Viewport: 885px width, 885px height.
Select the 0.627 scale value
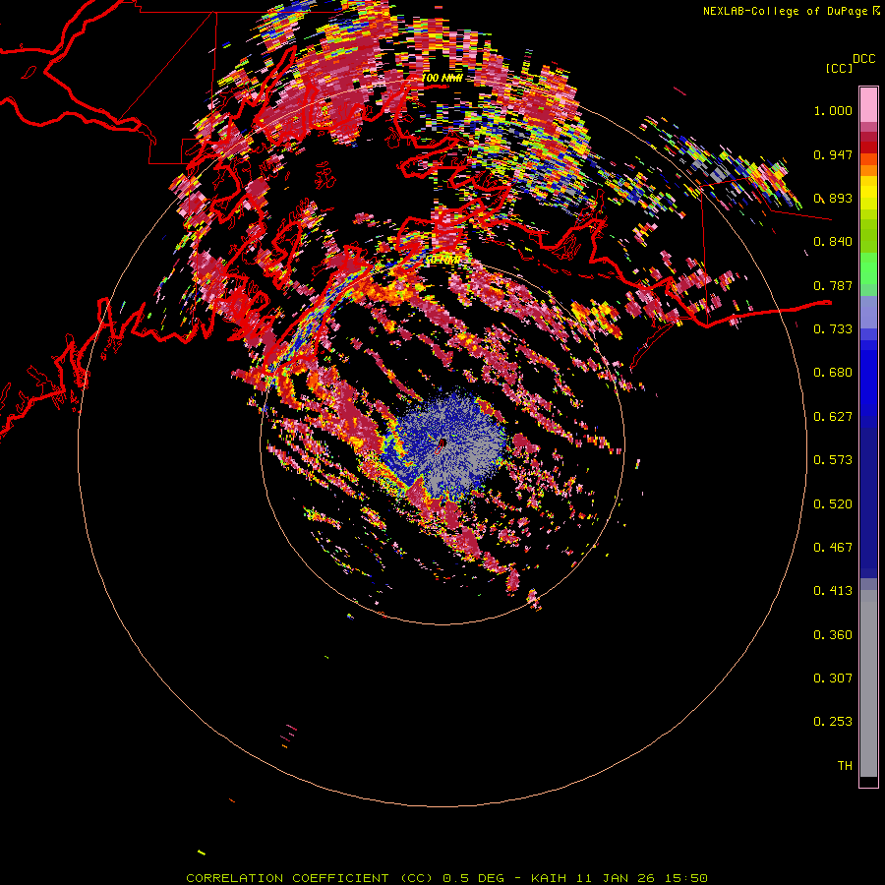833,417
